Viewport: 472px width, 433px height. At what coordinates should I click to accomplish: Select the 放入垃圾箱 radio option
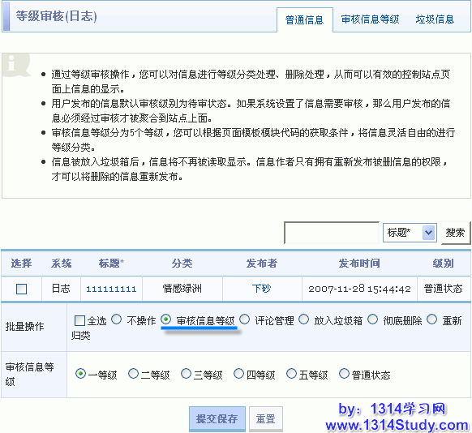304,319
